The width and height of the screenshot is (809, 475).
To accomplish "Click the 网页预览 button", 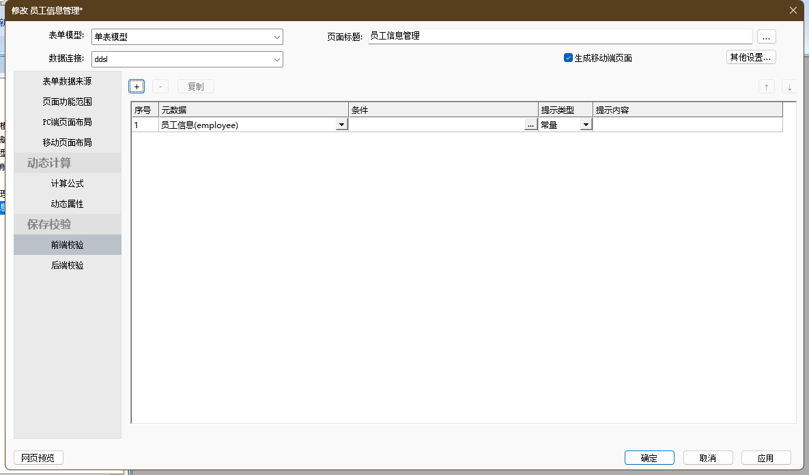I will coord(38,458).
